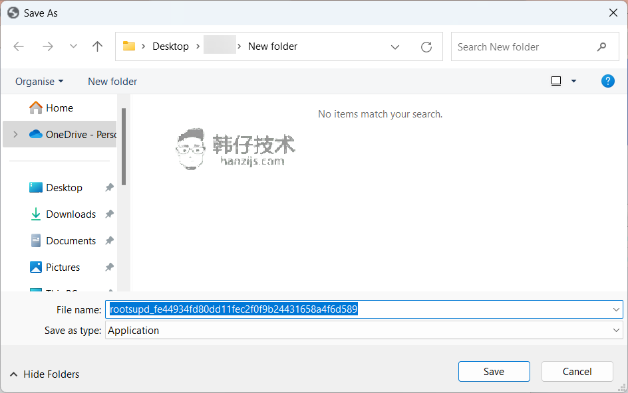Click the Downloads arrow icon
628x393 pixels.
point(36,214)
